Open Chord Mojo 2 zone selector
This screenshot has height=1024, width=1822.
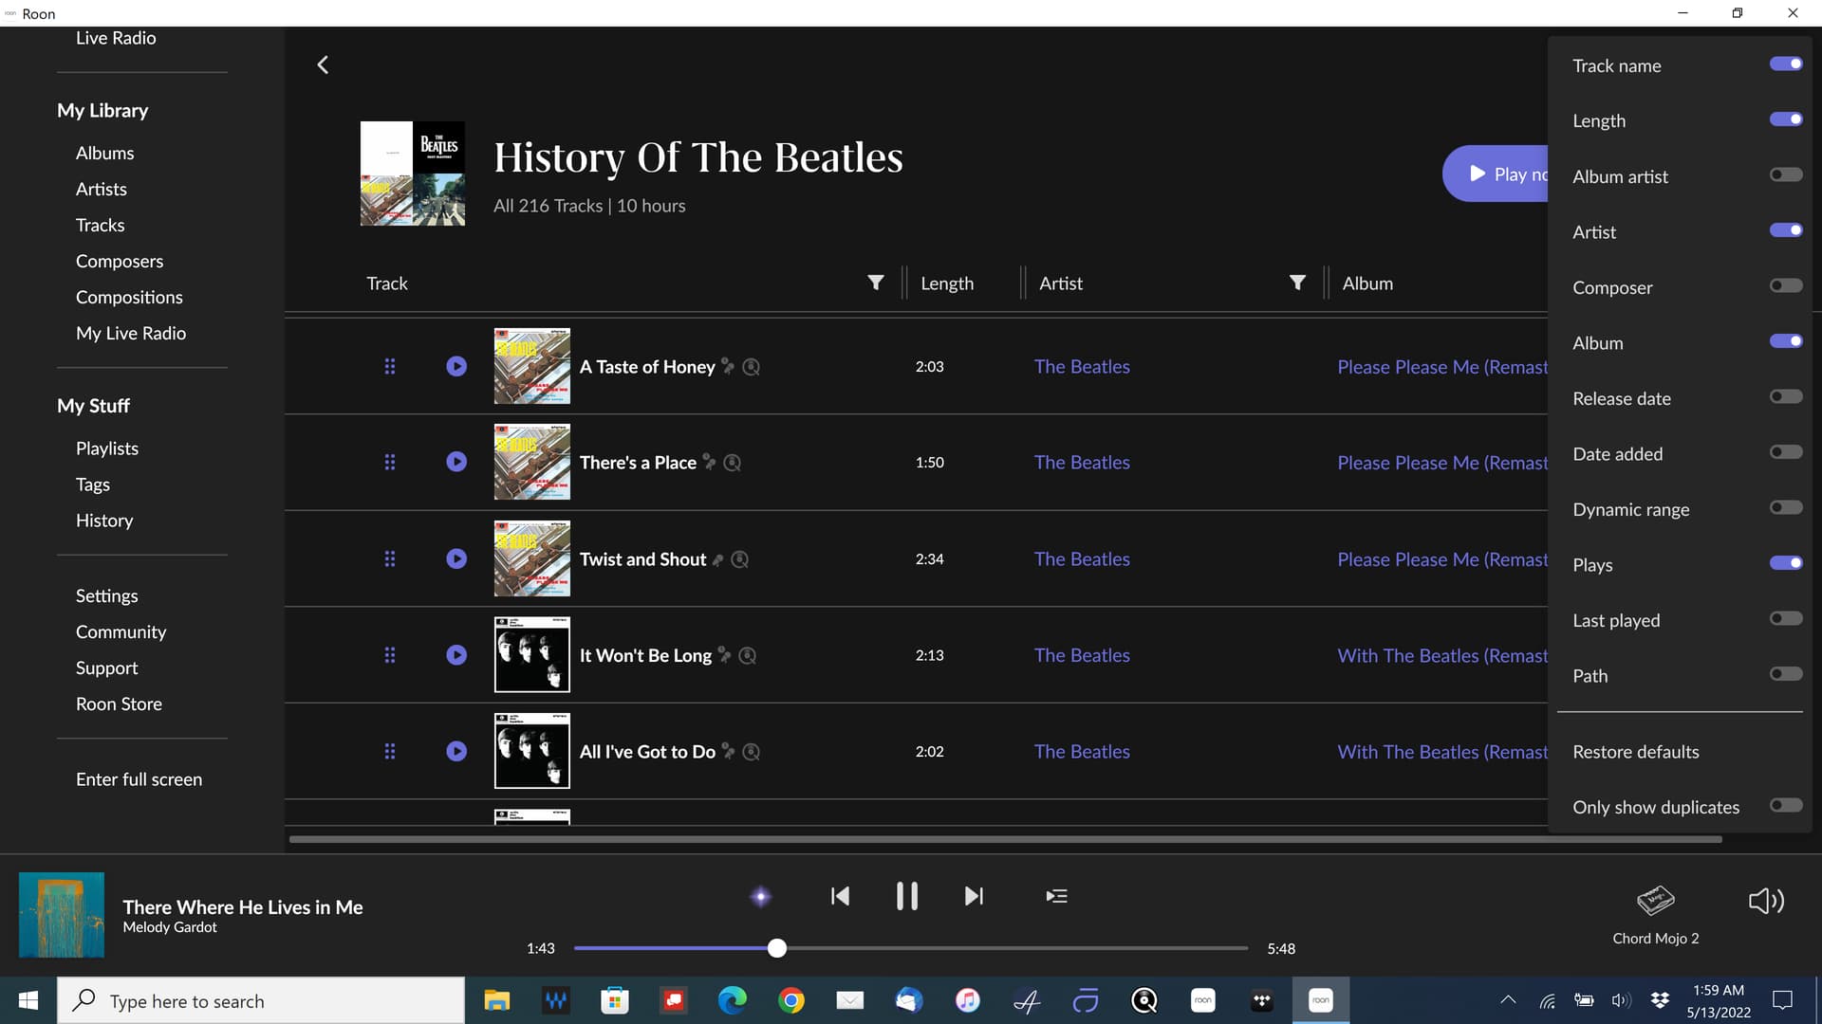pyautogui.click(x=1655, y=914)
